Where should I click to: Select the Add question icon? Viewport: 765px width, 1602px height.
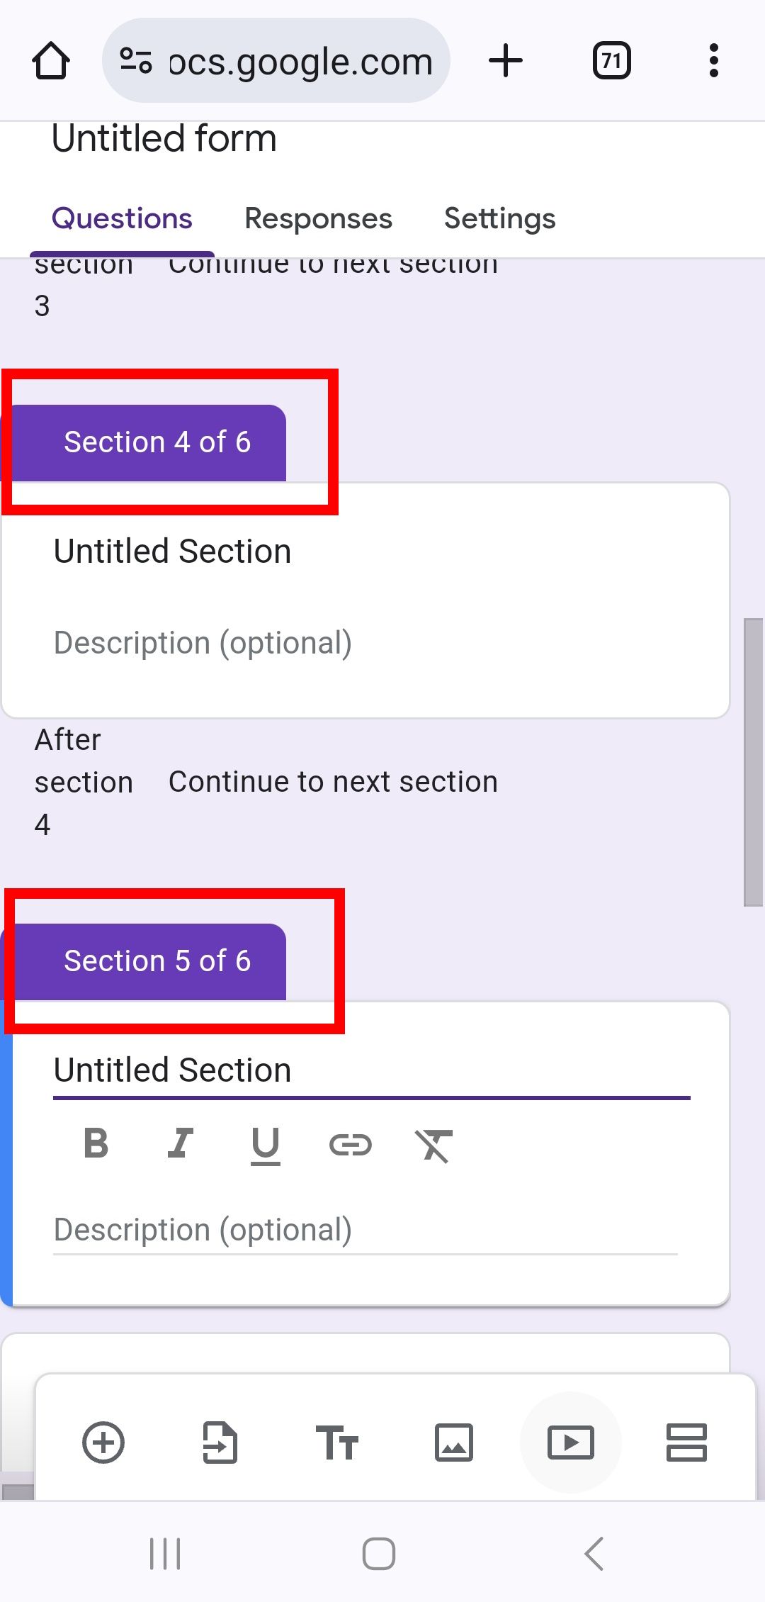[103, 1444]
